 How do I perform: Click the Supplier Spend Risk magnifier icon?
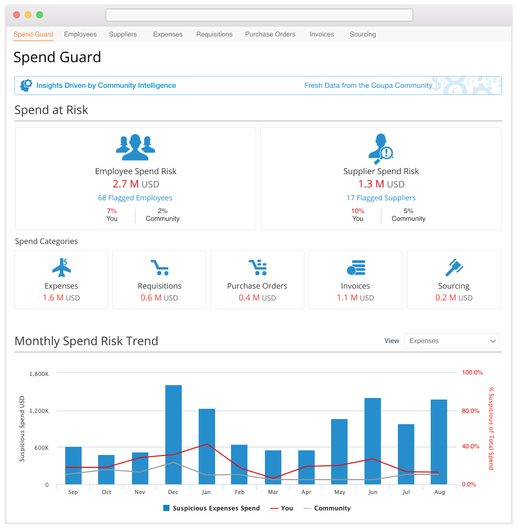[x=381, y=148]
